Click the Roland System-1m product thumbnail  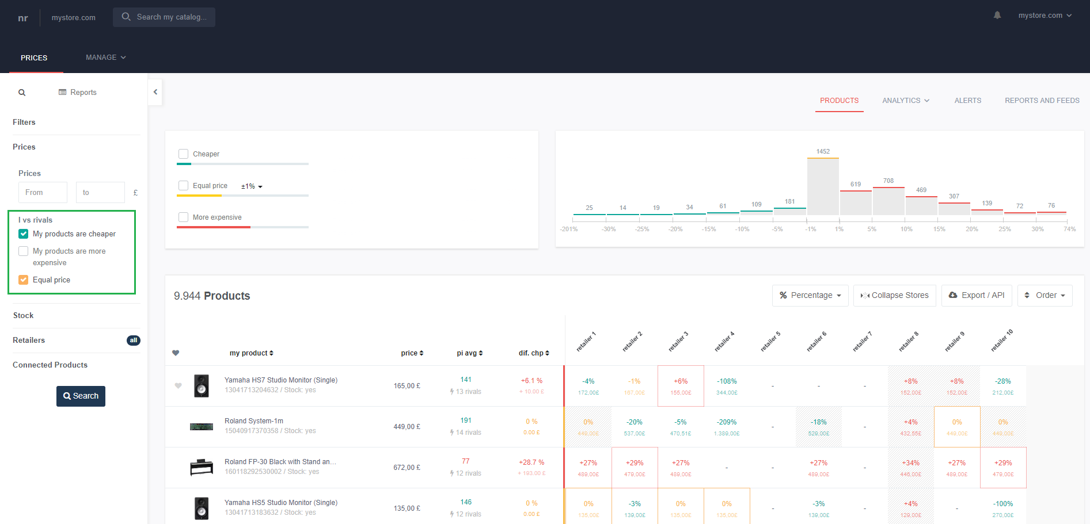(x=202, y=427)
